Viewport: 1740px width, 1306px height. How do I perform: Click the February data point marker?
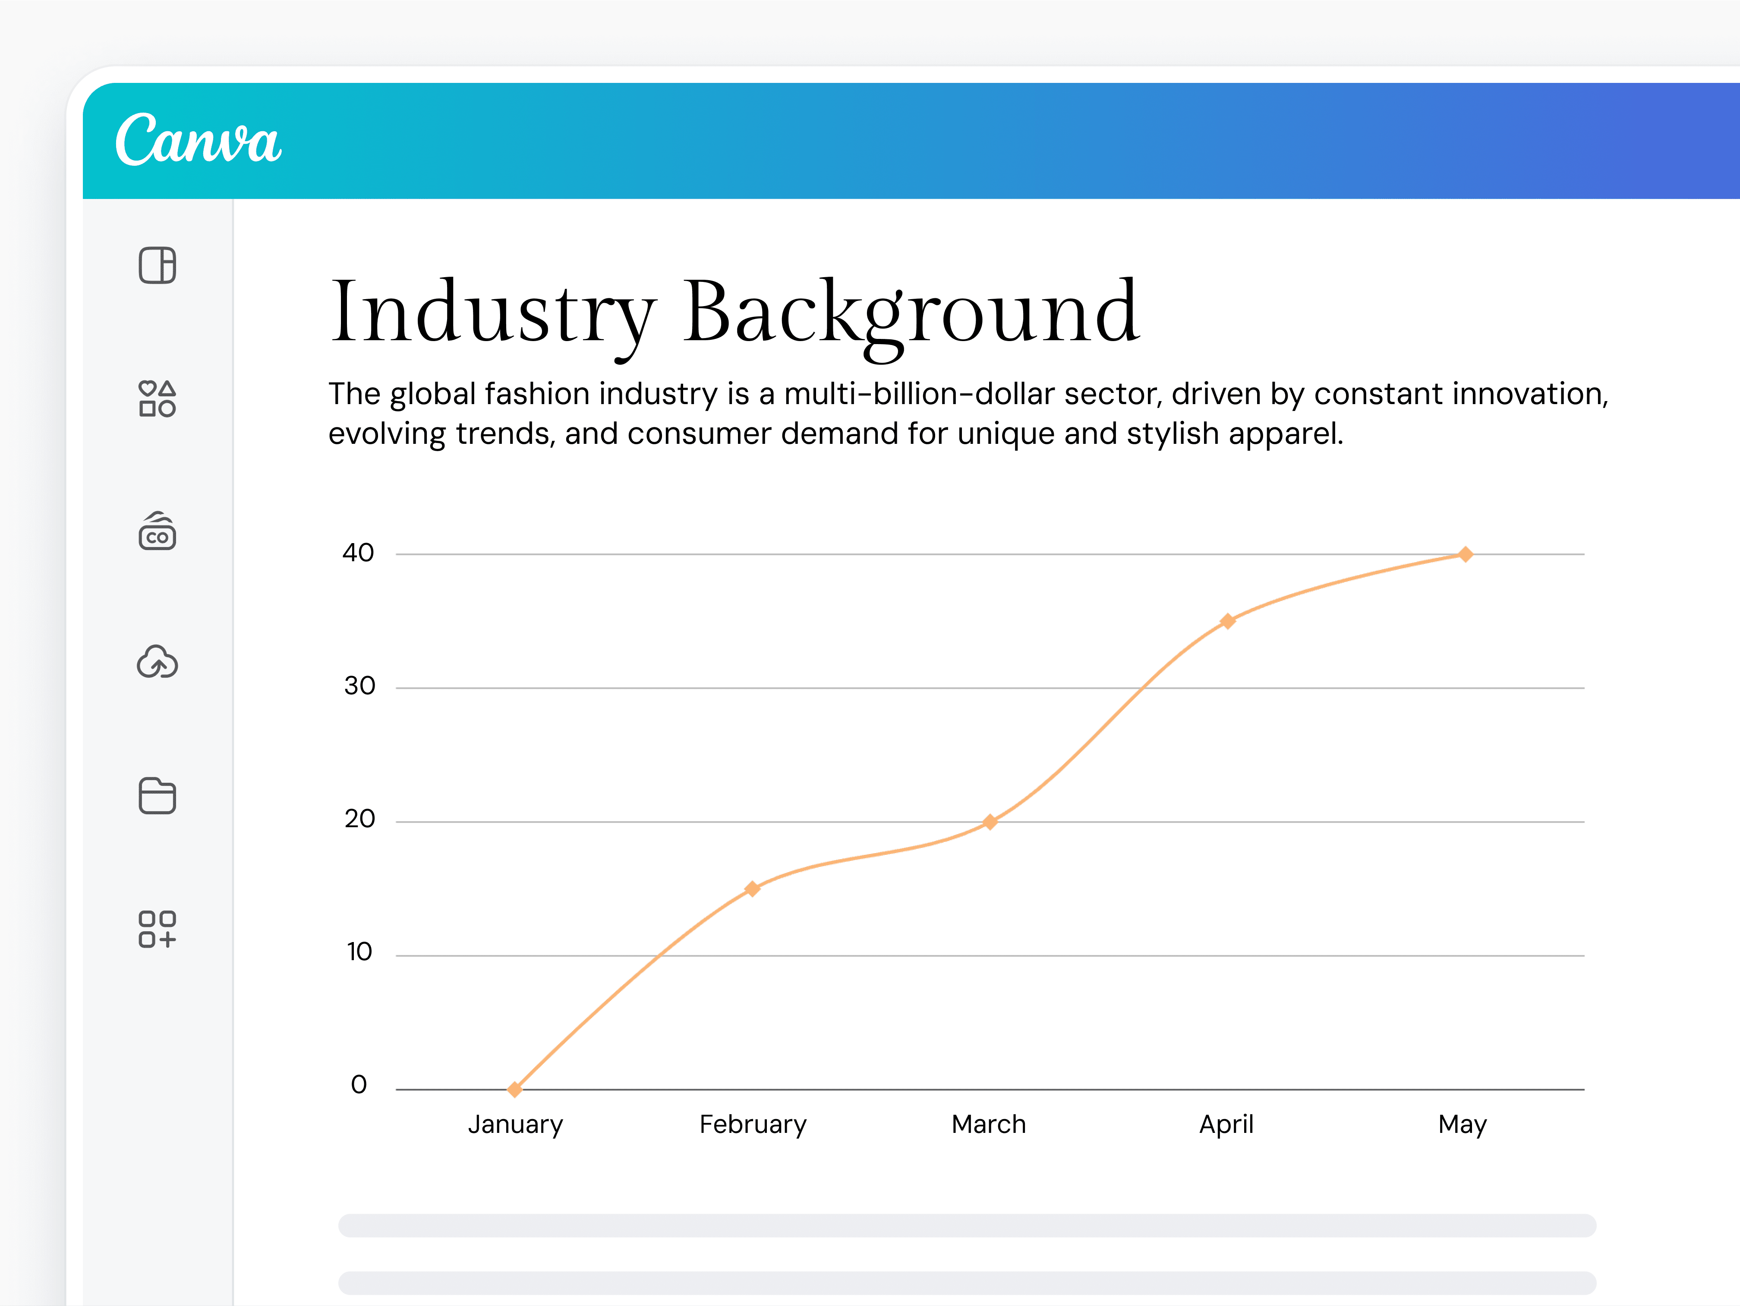(752, 888)
